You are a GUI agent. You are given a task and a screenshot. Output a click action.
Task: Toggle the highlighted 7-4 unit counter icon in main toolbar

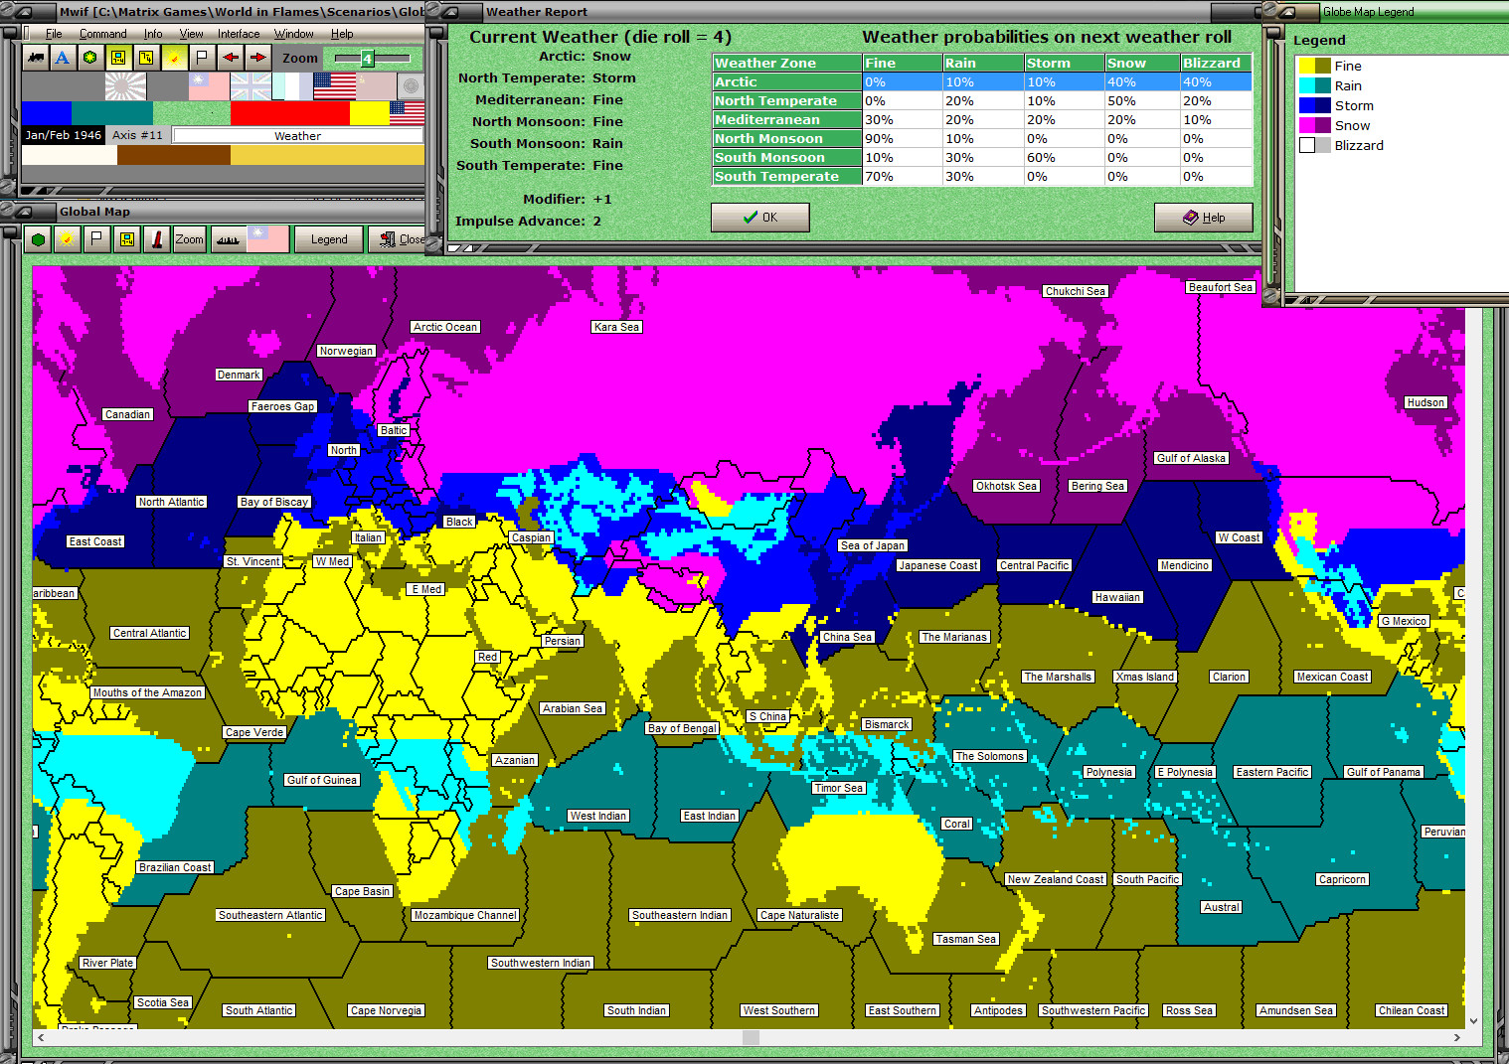(x=118, y=58)
